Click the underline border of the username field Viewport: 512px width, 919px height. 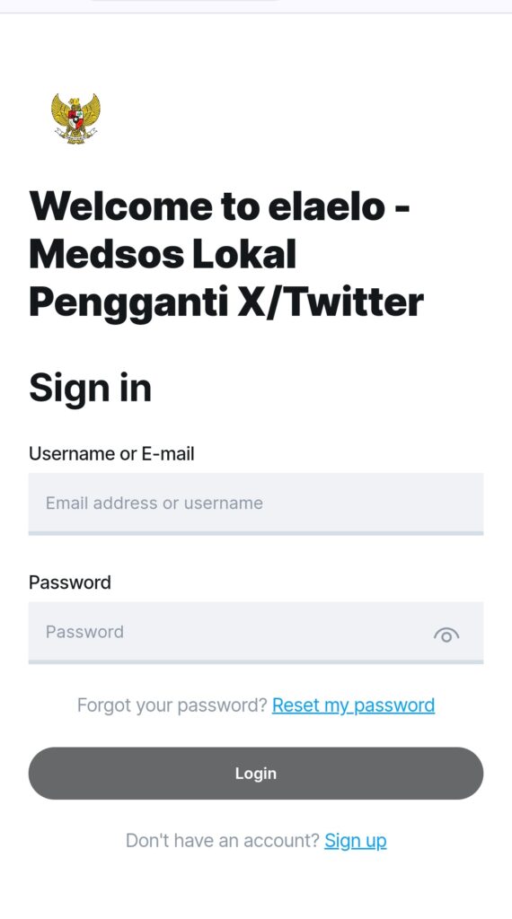[256, 533]
